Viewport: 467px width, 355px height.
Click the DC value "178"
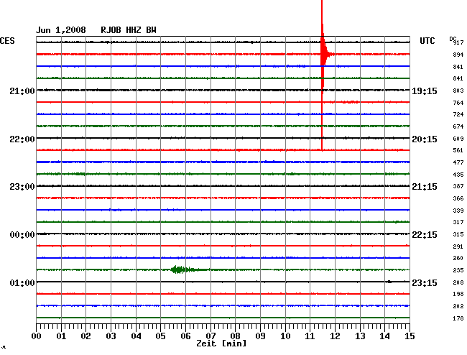pos(458,318)
